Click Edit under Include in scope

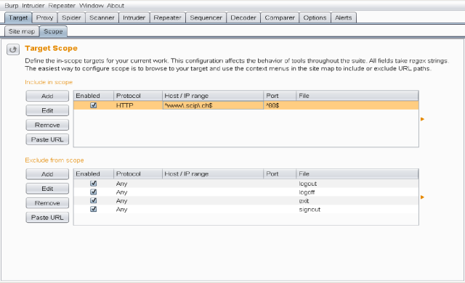(x=47, y=110)
